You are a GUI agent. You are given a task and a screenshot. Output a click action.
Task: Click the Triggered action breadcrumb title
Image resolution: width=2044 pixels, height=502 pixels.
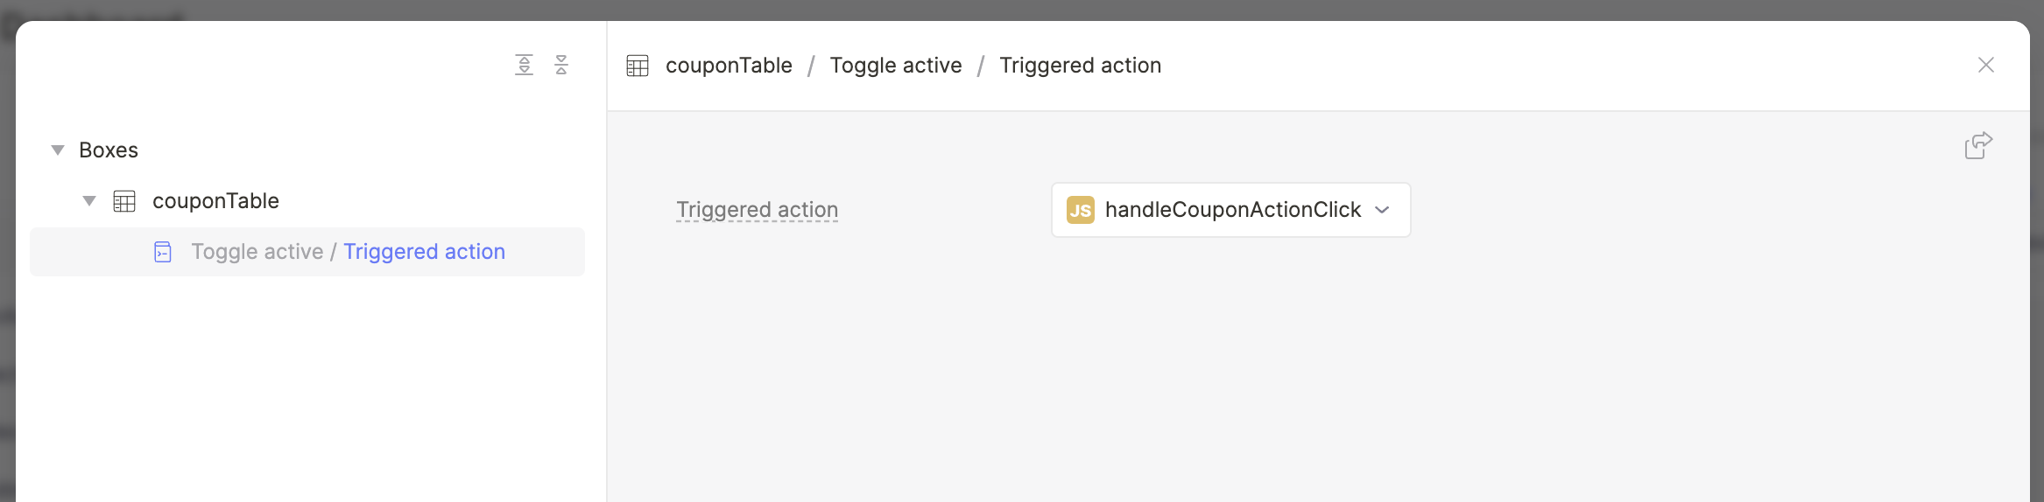[x=1080, y=66]
